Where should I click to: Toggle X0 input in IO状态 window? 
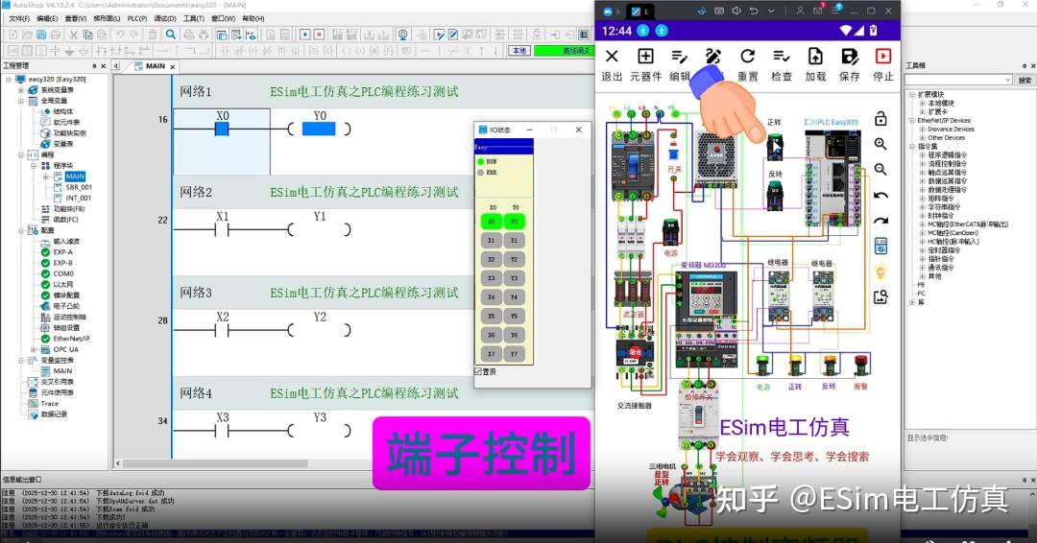(x=492, y=222)
